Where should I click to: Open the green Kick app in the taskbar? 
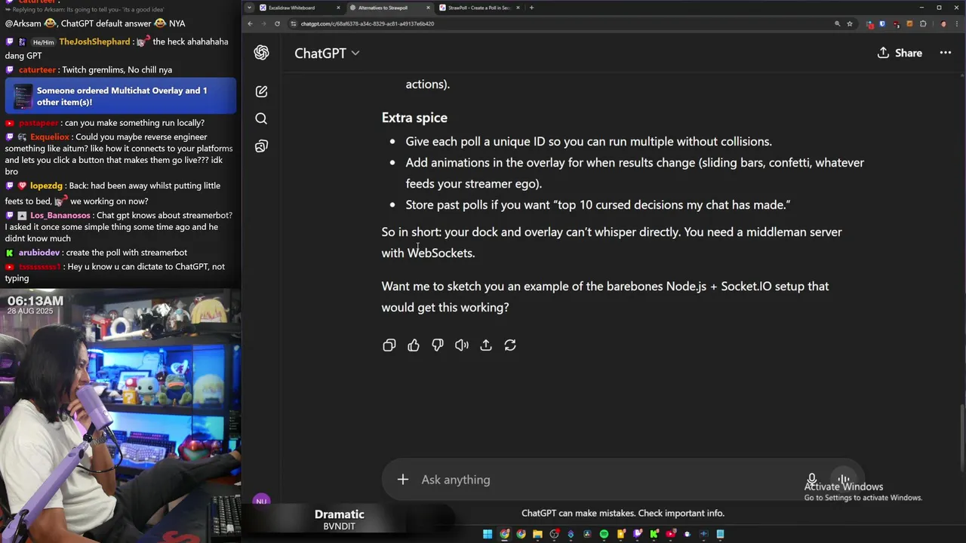654,534
